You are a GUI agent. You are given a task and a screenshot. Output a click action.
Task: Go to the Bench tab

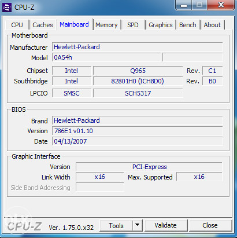click(x=188, y=25)
